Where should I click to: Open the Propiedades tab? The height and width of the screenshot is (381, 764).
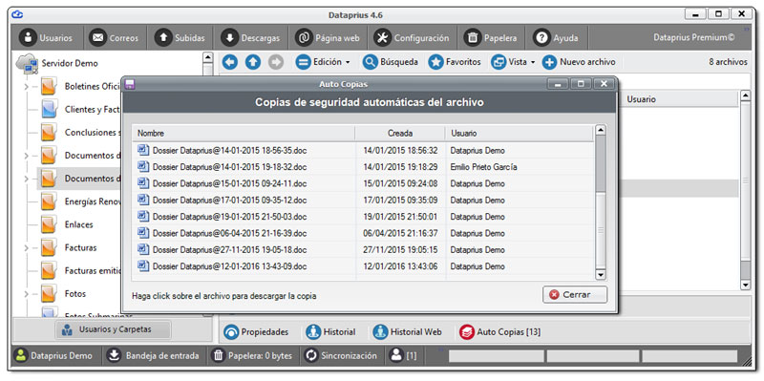coord(256,332)
